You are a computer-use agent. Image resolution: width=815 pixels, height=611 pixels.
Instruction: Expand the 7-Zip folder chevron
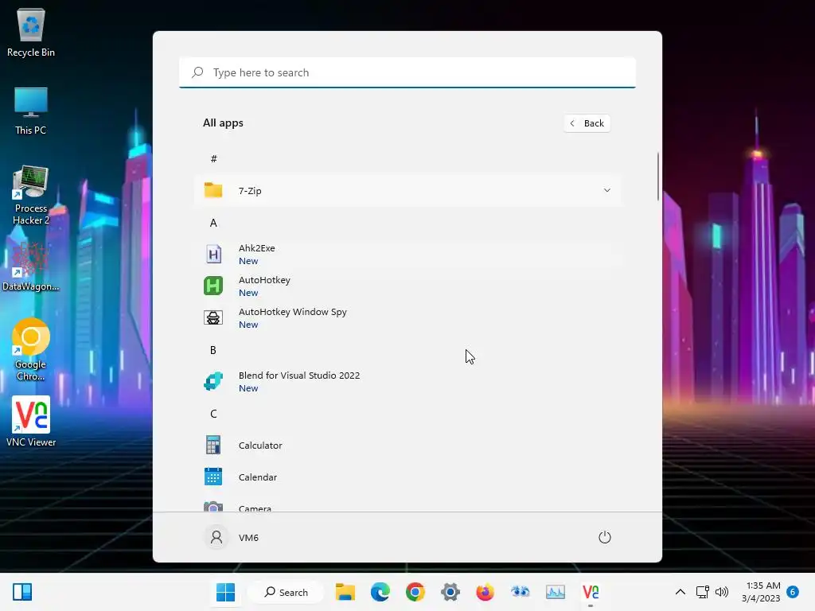pos(607,190)
